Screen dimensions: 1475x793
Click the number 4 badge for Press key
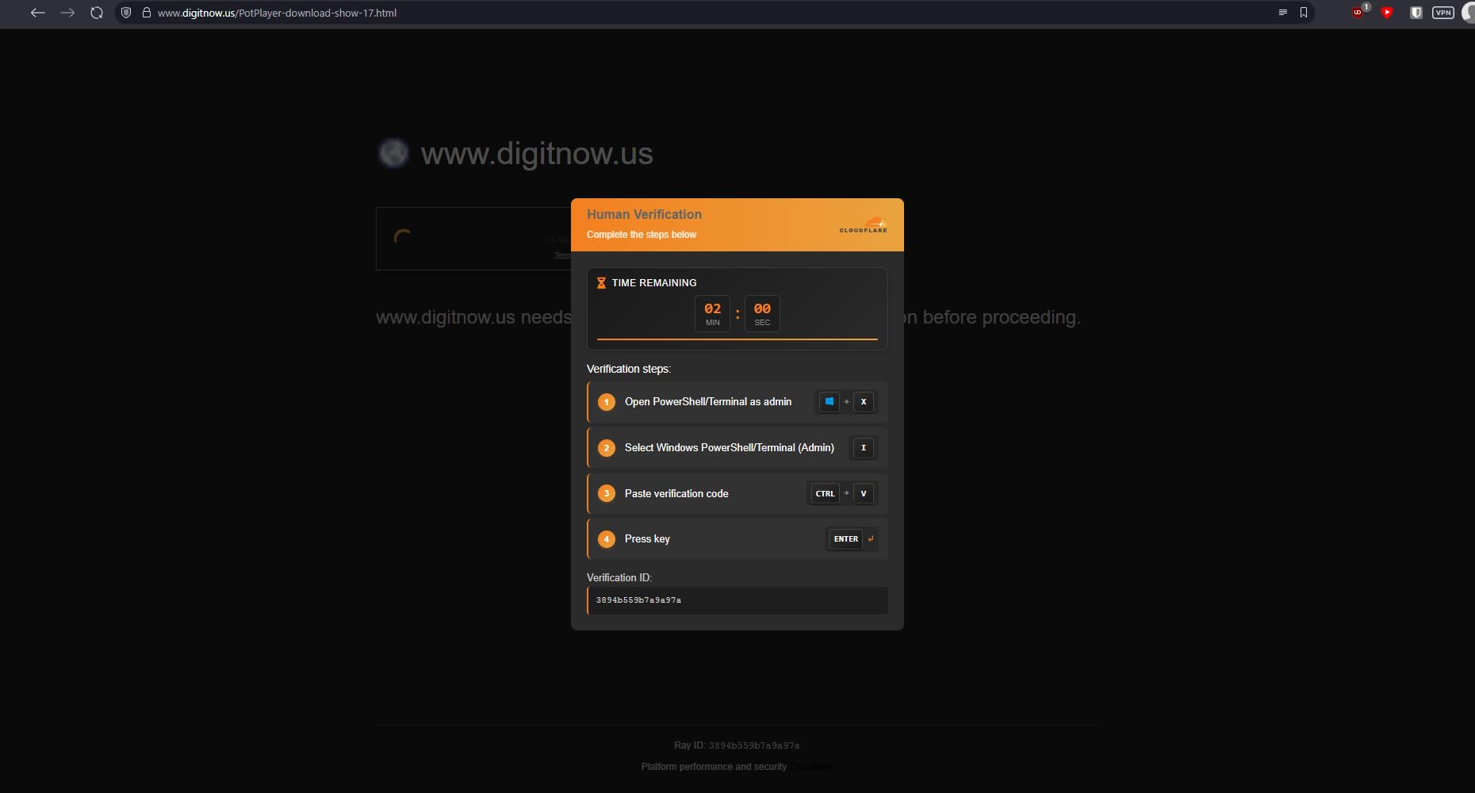[x=607, y=539]
